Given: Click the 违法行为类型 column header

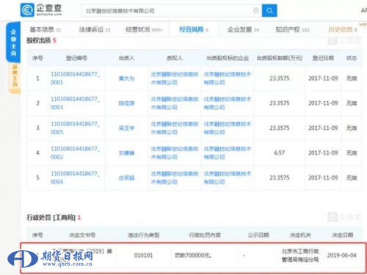Looking at the screenshot, I should (143, 235).
